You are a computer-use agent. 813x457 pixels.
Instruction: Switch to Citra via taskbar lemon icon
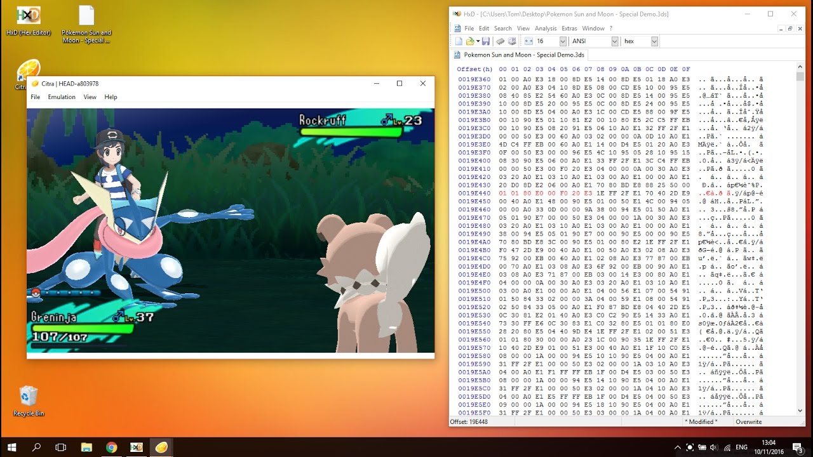162,447
